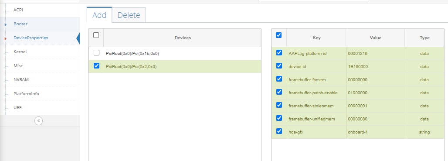The width and height of the screenshot is (448, 161).
Task: Select the hda-gfx key cell
Action: [x=316, y=132]
